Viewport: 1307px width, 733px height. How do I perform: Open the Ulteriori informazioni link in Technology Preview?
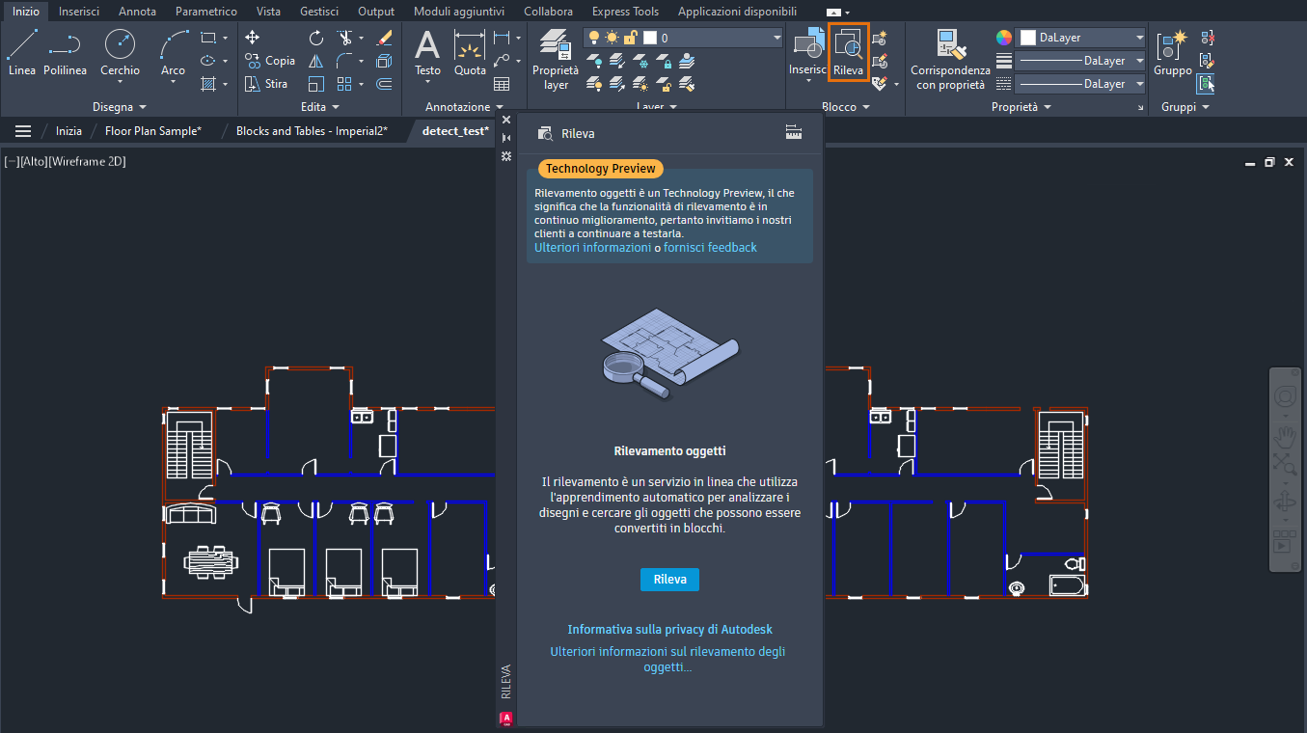pyautogui.click(x=592, y=248)
